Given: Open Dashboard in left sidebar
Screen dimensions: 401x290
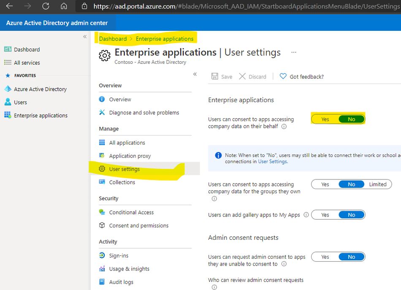Looking at the screenshot, I should [27, 49].
